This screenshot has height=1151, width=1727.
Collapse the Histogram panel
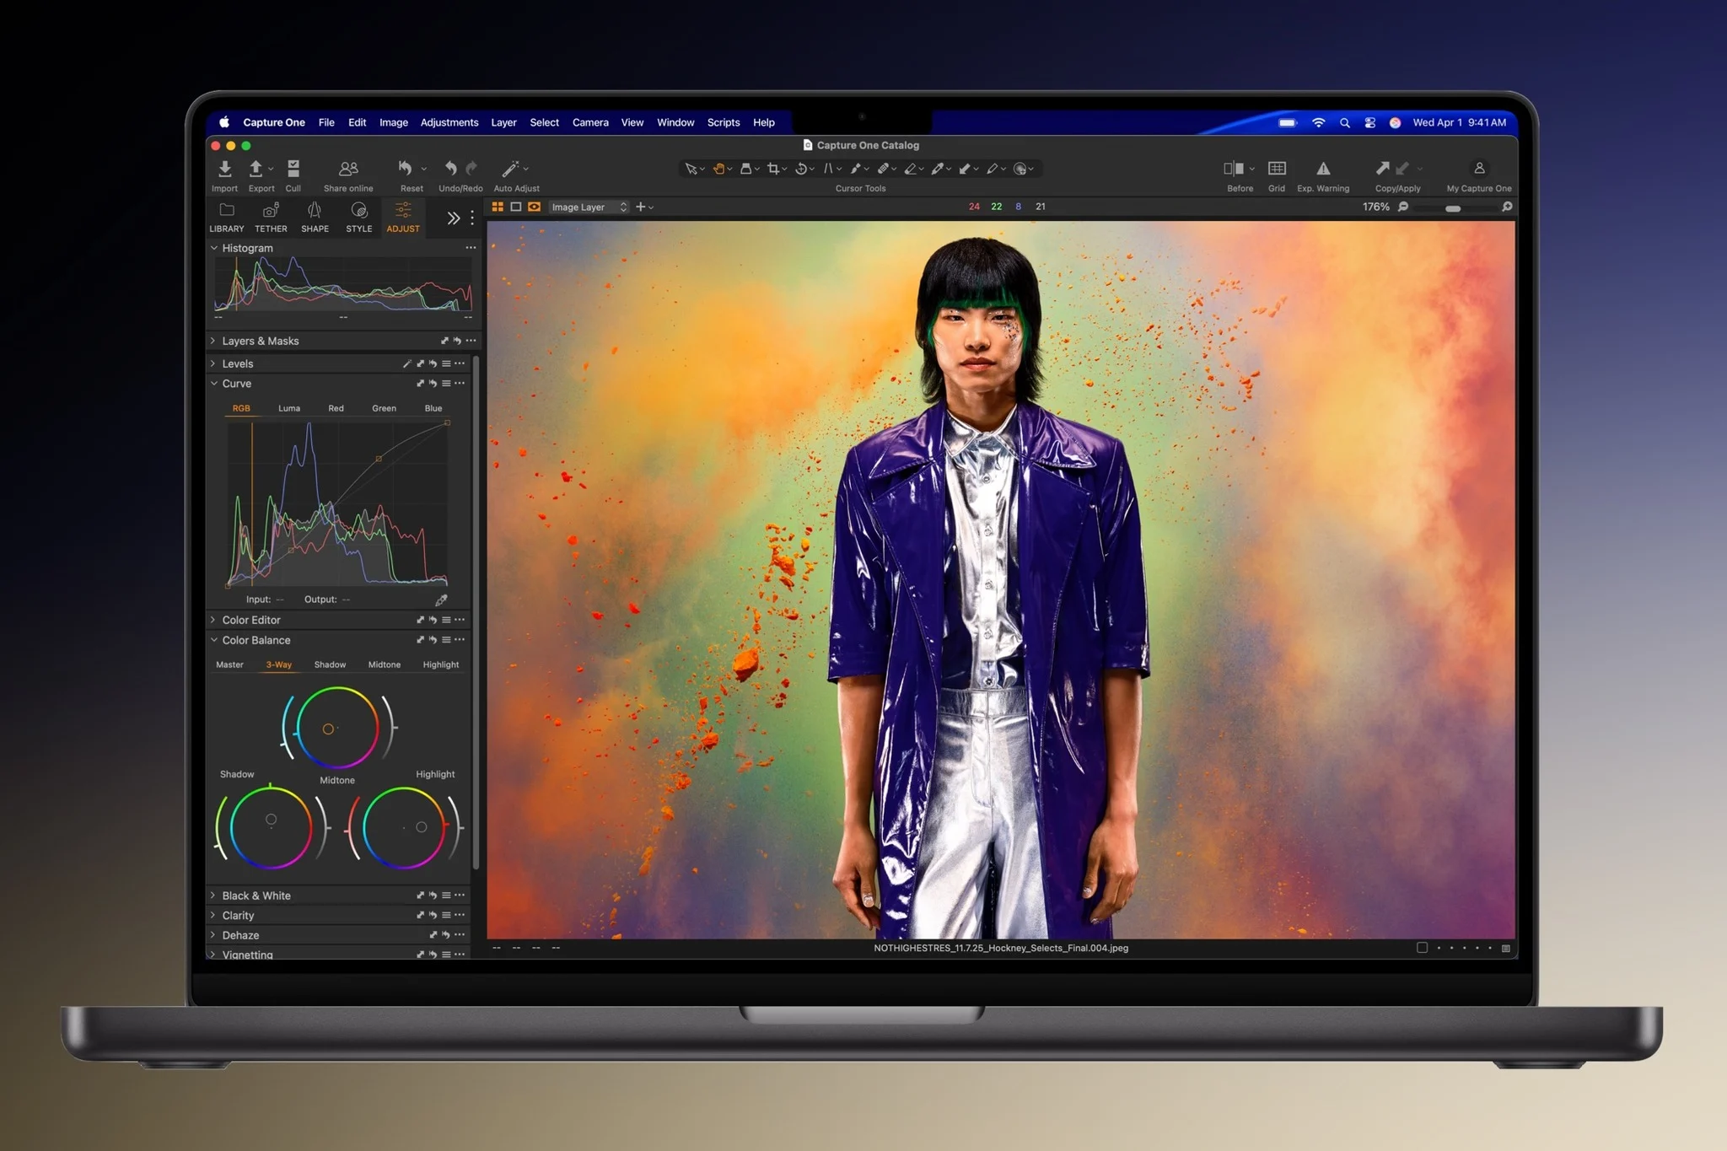214,248
